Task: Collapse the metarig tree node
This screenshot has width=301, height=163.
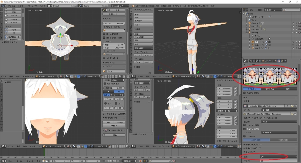Action: pyautogui.click(x=246, y=32)
